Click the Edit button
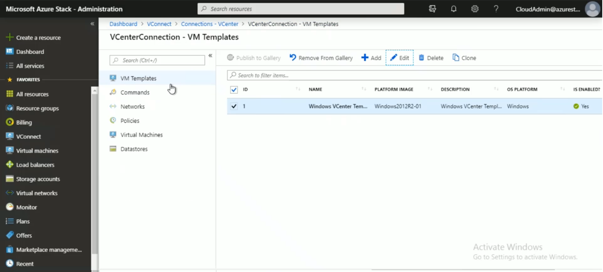603x272 pixels. tap(399, 58)
